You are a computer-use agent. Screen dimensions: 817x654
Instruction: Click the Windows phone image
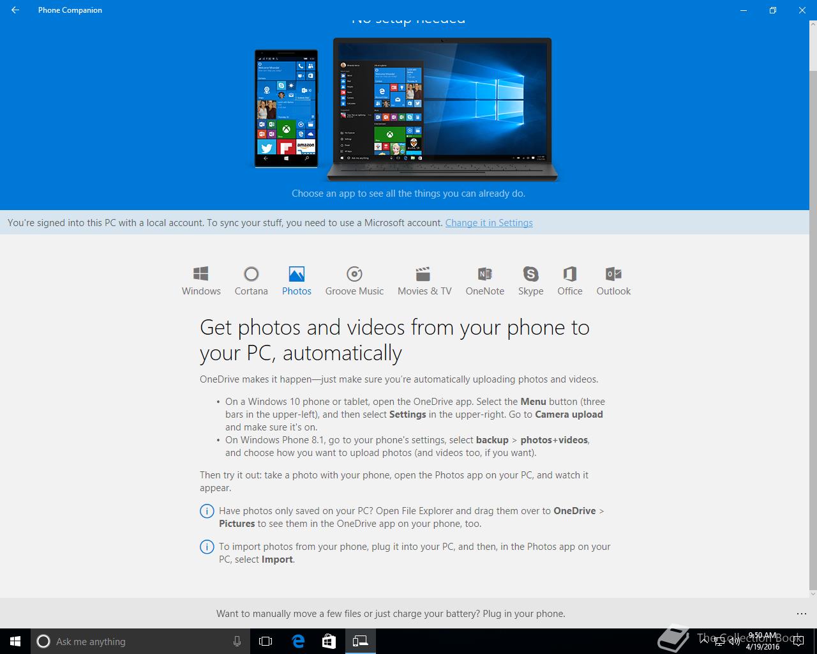point(286,109)
